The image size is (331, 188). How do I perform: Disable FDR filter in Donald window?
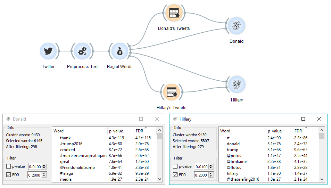(x=8, y=175)
